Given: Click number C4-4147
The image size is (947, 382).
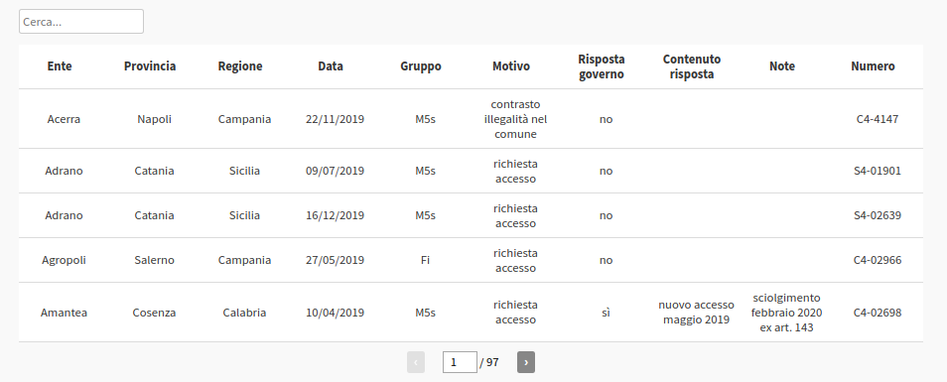Looking at the screenshot, I should (x=878, y=119).
